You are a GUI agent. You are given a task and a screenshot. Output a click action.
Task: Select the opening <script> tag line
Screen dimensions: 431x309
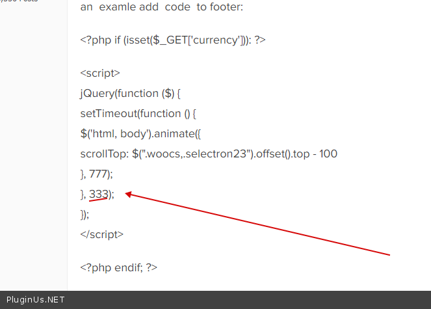pos(100,73)
